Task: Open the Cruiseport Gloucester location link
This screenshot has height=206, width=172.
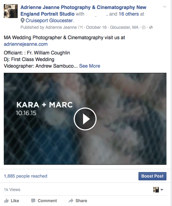Action: point(50,20)
